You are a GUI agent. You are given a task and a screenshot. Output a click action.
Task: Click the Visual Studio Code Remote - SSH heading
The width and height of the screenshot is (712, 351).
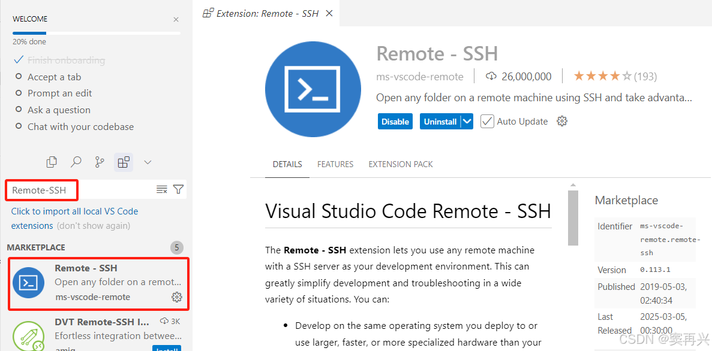coord(408,211)
